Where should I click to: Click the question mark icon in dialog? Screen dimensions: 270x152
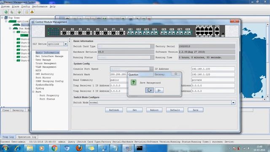click(x=133, y=82)
